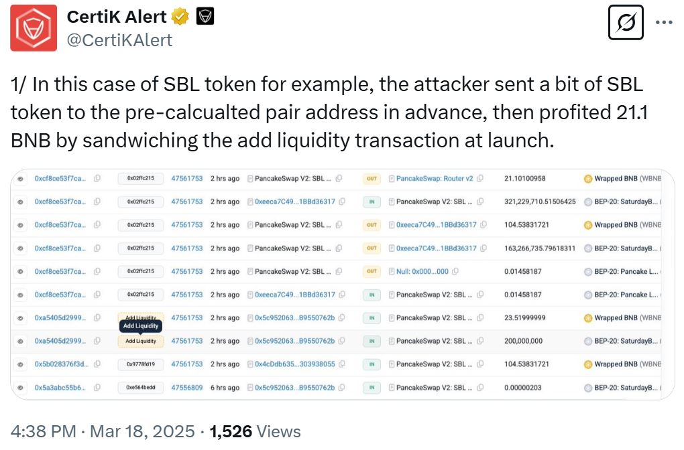Open the PancakeSwap: Router v2 address link
Screen dimensions: 684x450
(435, 179)
